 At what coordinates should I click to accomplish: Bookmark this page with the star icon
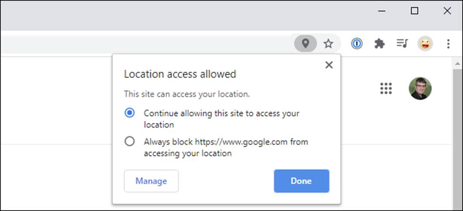coord(328,43)
